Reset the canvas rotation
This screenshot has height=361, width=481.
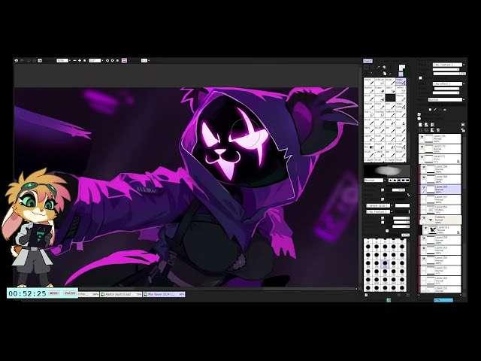coord(117,60)
